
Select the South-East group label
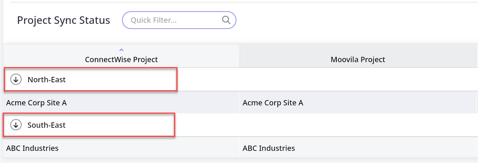pyautogui.click(x=46, y=125)
